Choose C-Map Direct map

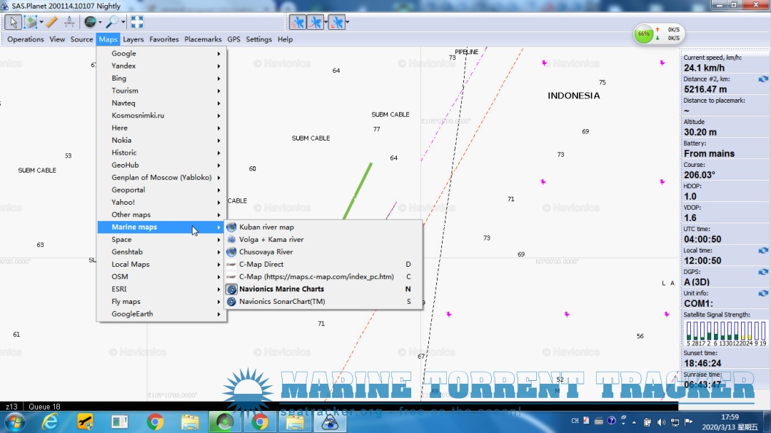click(x=323, y=264)
